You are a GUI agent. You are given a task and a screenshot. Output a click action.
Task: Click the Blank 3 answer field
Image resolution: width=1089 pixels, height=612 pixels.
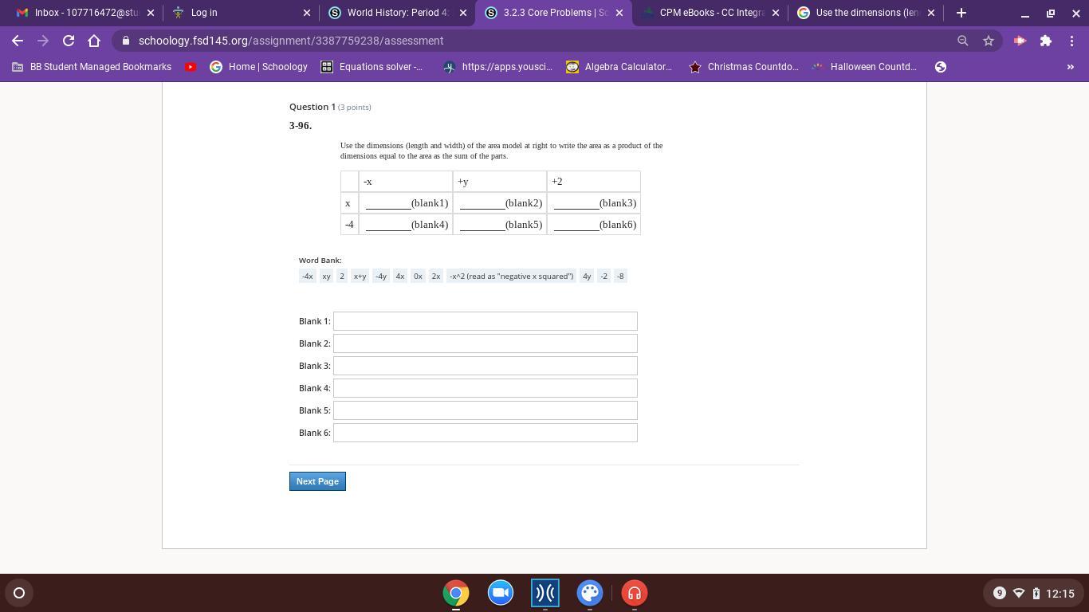486,366
